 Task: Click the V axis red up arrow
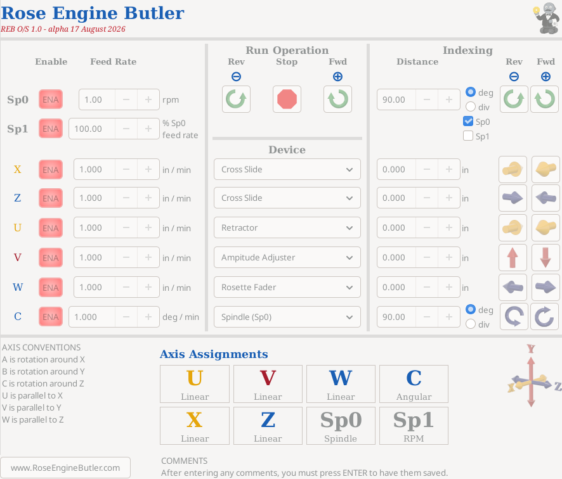point(513,258)
